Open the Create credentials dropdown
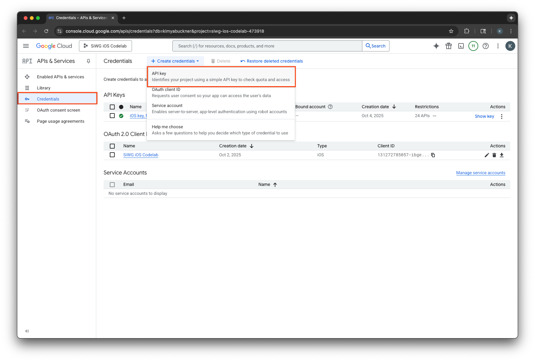The height and width of the screenshot is (361, 535). [x=175, y=61]
